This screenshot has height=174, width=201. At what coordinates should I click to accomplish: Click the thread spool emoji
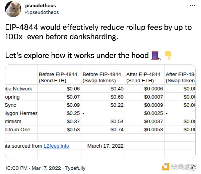(x=156, y=55)
